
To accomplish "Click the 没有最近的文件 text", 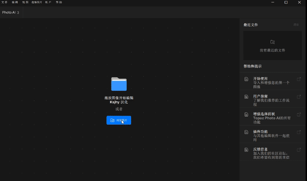I will [x=272, y=50].
